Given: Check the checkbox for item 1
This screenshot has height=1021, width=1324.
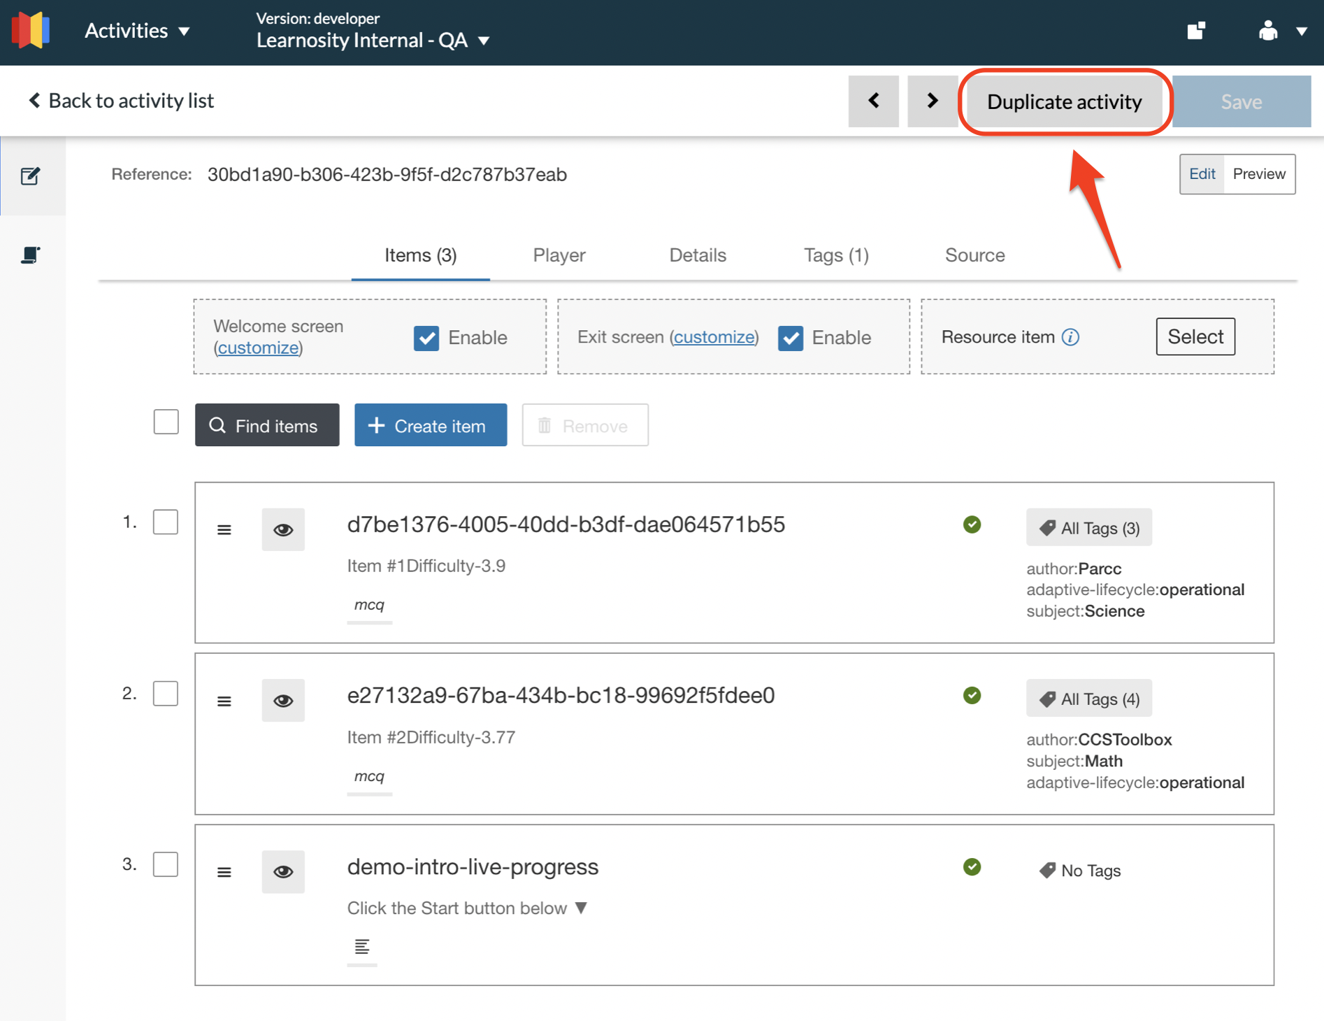Looking at the screenshot, I should (166, 522).
